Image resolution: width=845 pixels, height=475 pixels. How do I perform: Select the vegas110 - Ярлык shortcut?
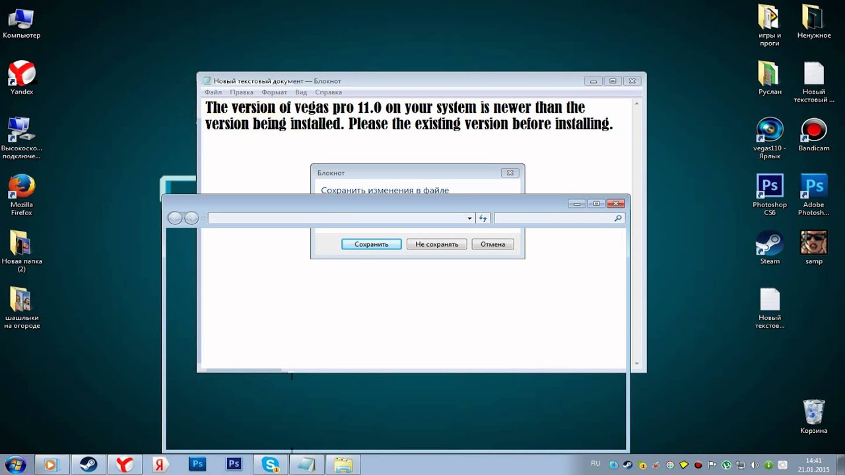[770, 138]
